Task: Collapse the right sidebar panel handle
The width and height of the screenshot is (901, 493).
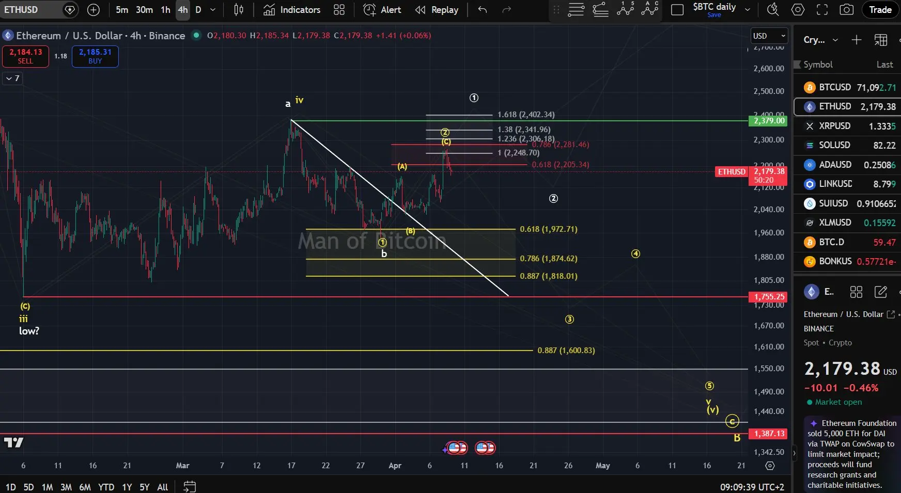Action: click(794, 454)
